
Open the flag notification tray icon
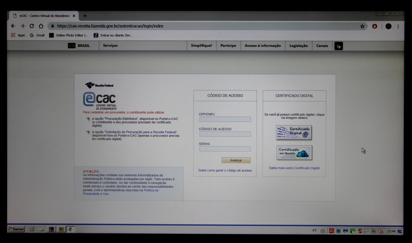(367, 231)
